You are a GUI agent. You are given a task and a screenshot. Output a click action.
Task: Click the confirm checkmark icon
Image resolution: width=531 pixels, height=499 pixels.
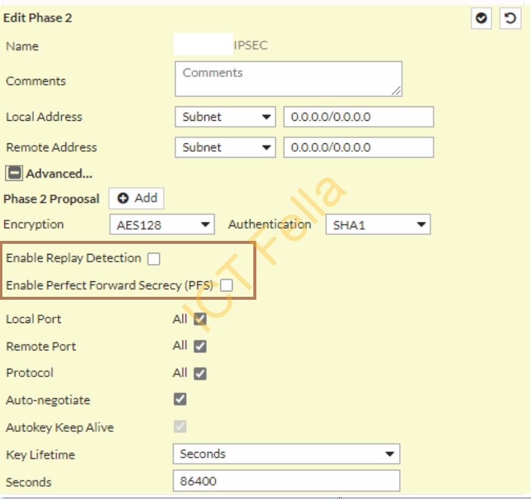pyautogui.click(x=481, y=18)
